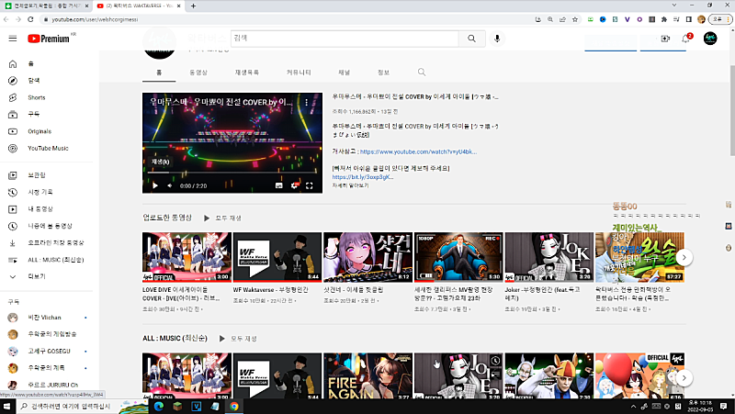The width and height of the screenshot is (735, 414).
Task: Mute the featured video volume
Action: click(x=170, y=185)
